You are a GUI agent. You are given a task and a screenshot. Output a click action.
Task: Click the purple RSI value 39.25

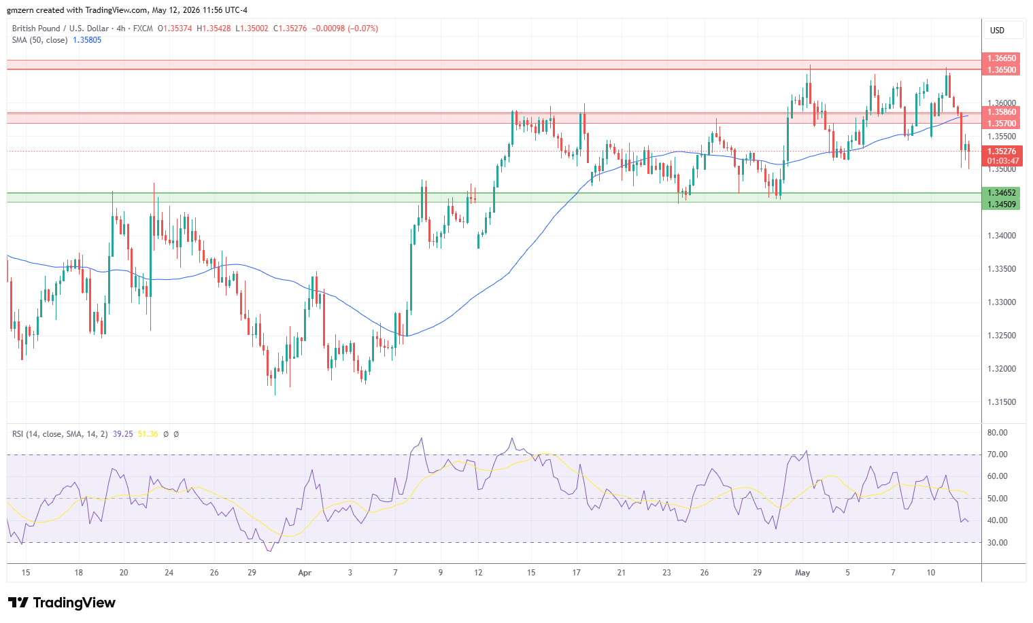(122, 434)
